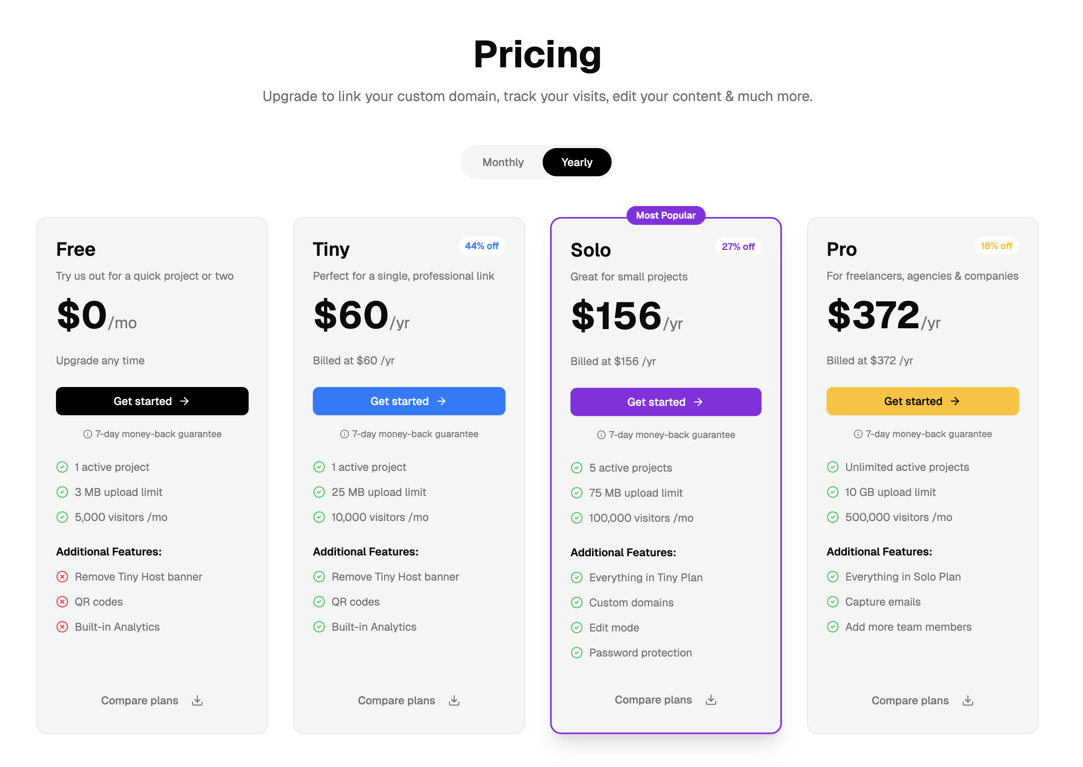Click the green check beside Custom domains in Solo
Image resolution: width=1083 pixels, height=767 pixels.
pos(576,602)
